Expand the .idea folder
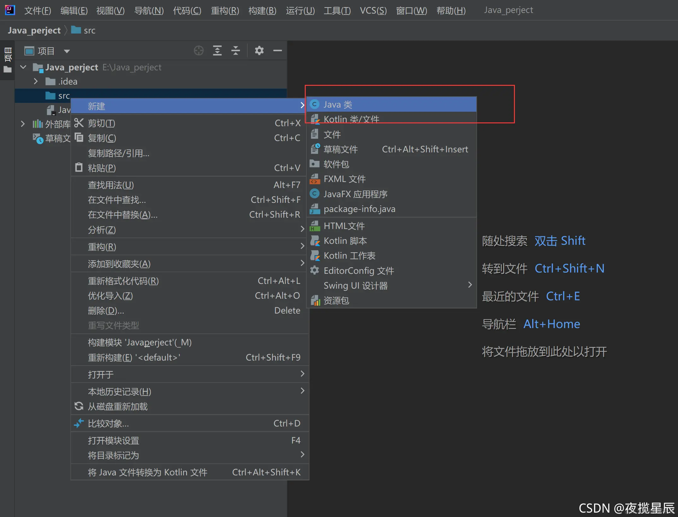Screen dimensions: 678x517 click(36, 81)
